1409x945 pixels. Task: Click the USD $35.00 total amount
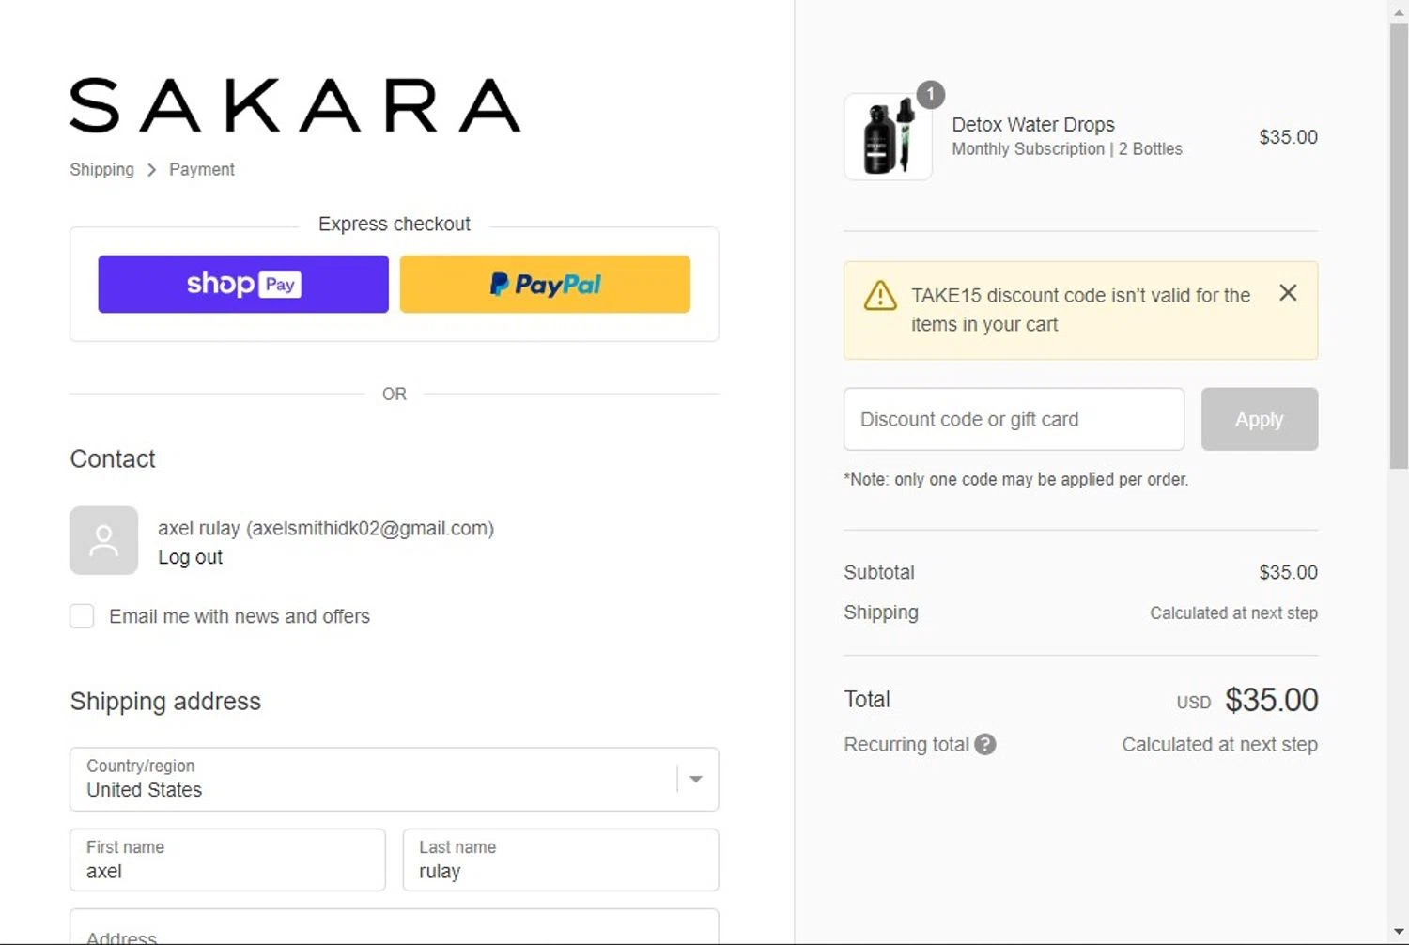click(x=1247, y=701)
